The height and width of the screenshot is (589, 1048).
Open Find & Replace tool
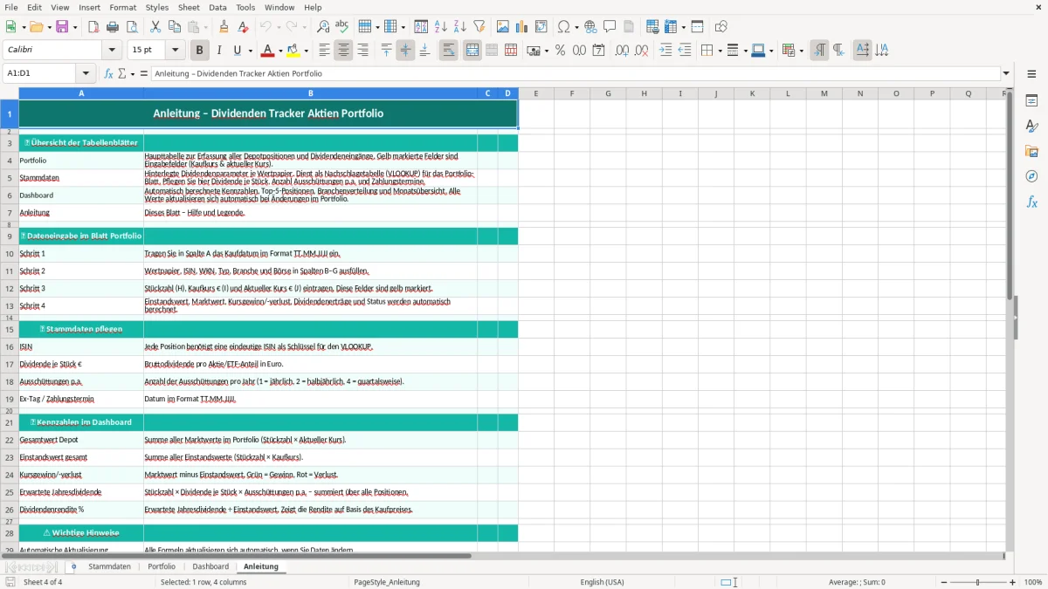(x=323, y=27)
